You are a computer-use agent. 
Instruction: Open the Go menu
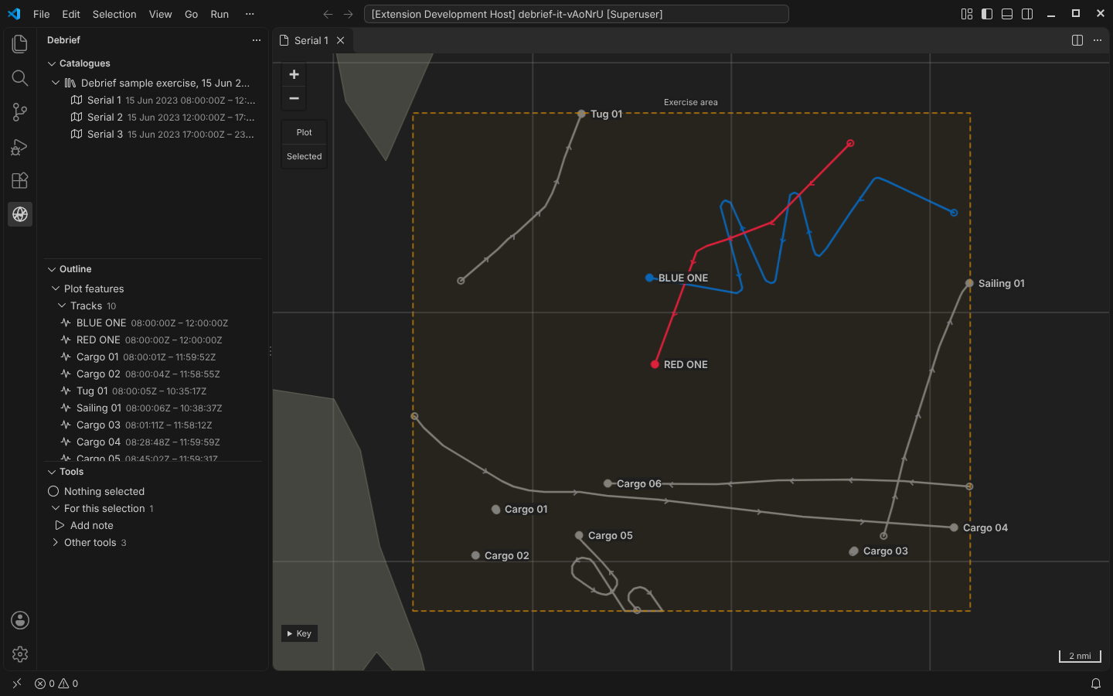point(192,14)
